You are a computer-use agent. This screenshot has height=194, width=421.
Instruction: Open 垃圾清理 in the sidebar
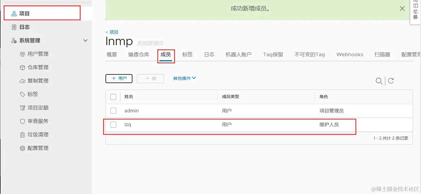(x=38, y=135)
